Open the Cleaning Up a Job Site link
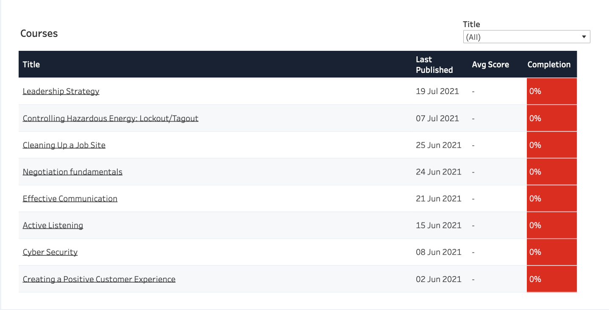The height and width of the screenshot is (310, 609). pyautogui.click(x=64, y=145)
